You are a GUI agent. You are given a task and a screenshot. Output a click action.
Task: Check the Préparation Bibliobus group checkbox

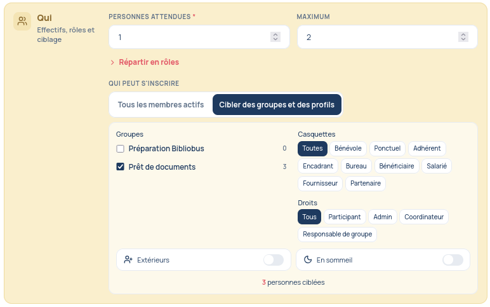pyautogui.click(x=121, y=149)
